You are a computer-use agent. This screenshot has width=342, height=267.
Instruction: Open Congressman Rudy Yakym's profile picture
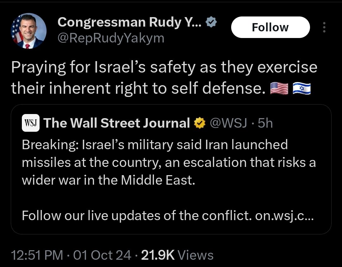click(29, 31)
